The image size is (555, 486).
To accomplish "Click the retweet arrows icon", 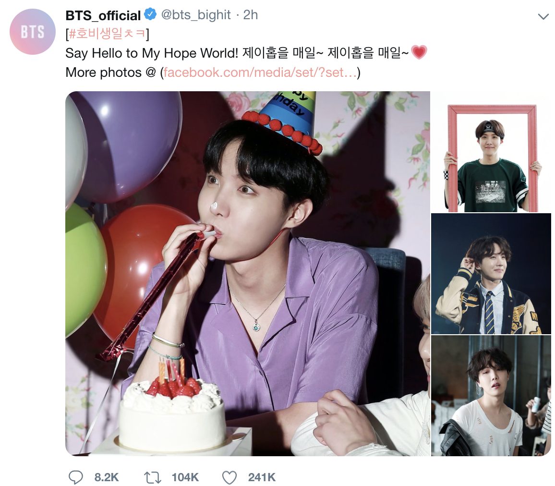I will (x=153, y=477).
